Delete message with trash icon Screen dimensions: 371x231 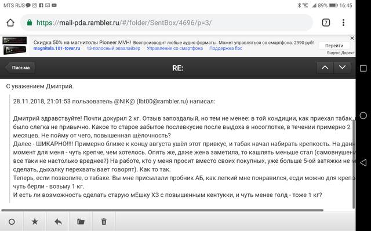(x=104, y=222)
